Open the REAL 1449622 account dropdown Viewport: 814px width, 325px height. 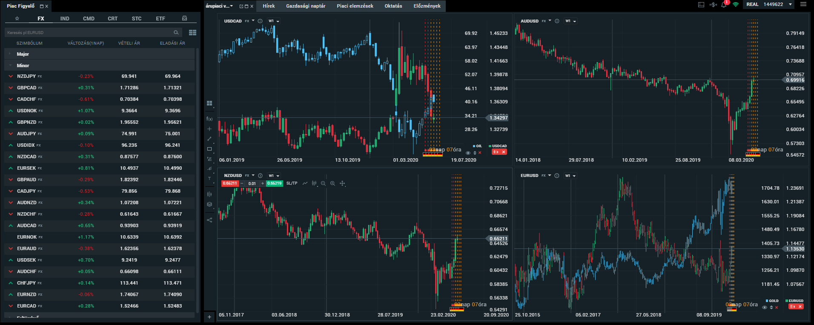769,4
